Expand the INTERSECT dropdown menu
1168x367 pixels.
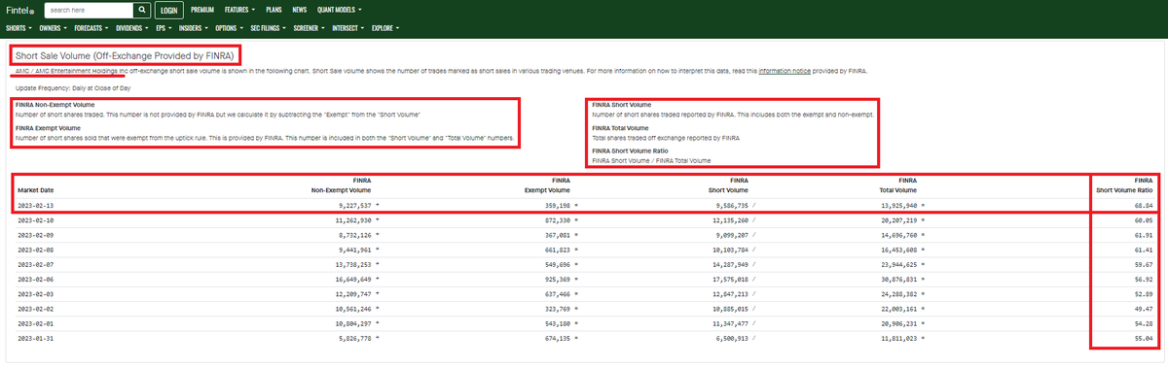[348, 28]
